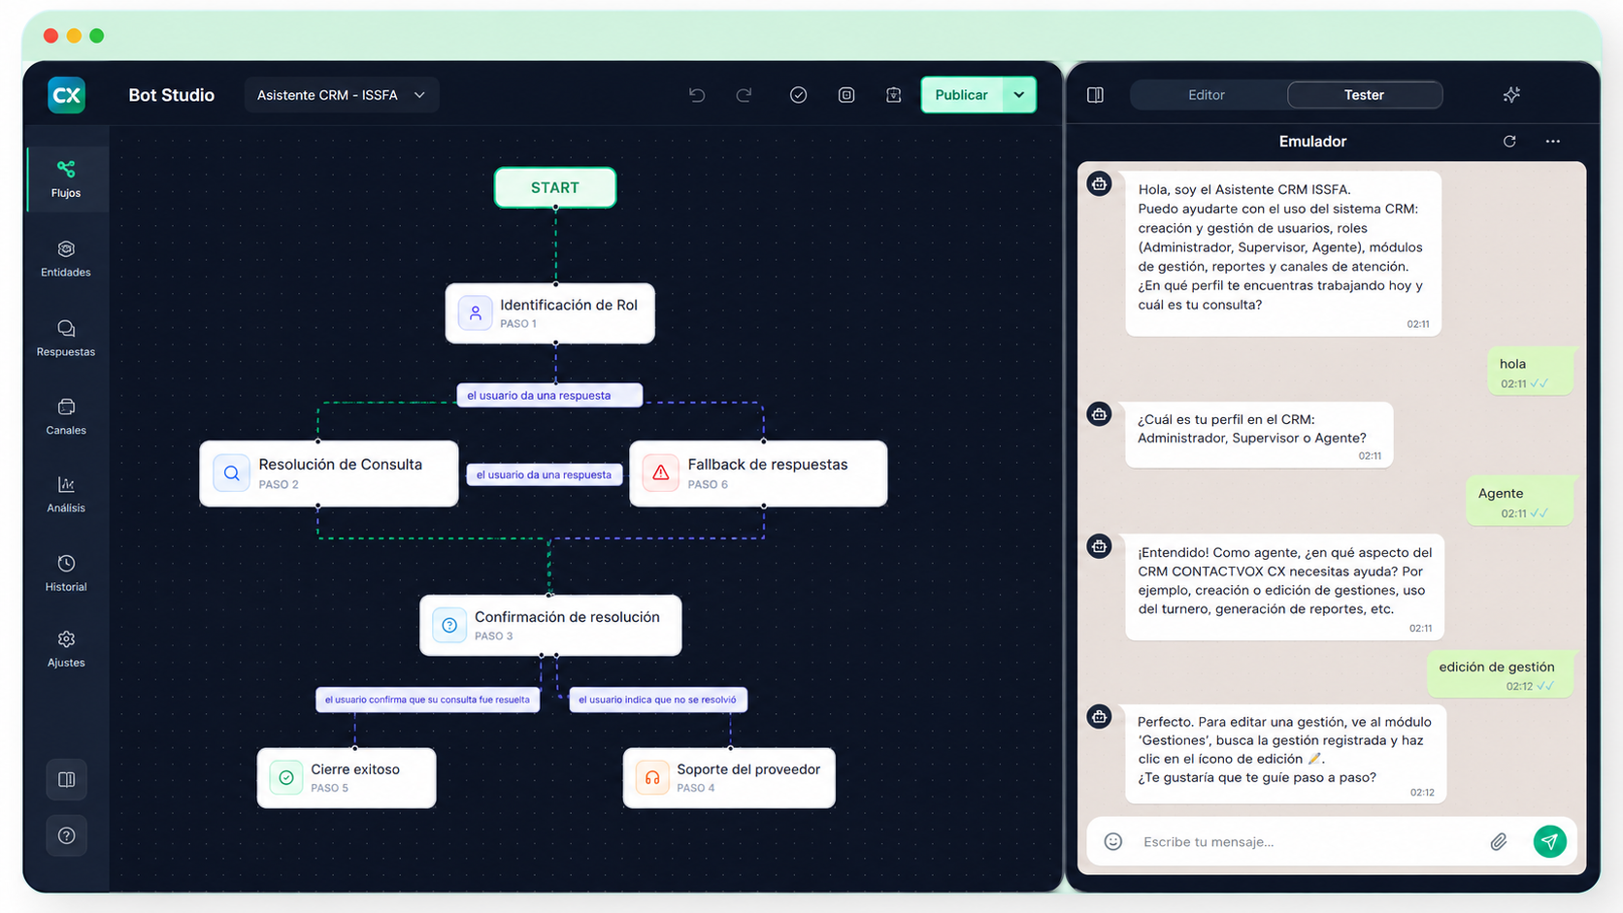Toggle the sidebar panel layout icon

click(66, 779)
